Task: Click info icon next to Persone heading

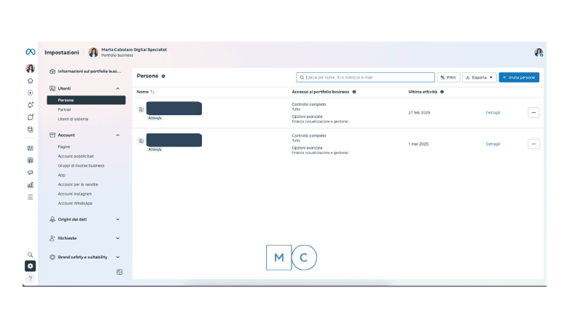Action: pyautogui.click(x=163, y=77)
